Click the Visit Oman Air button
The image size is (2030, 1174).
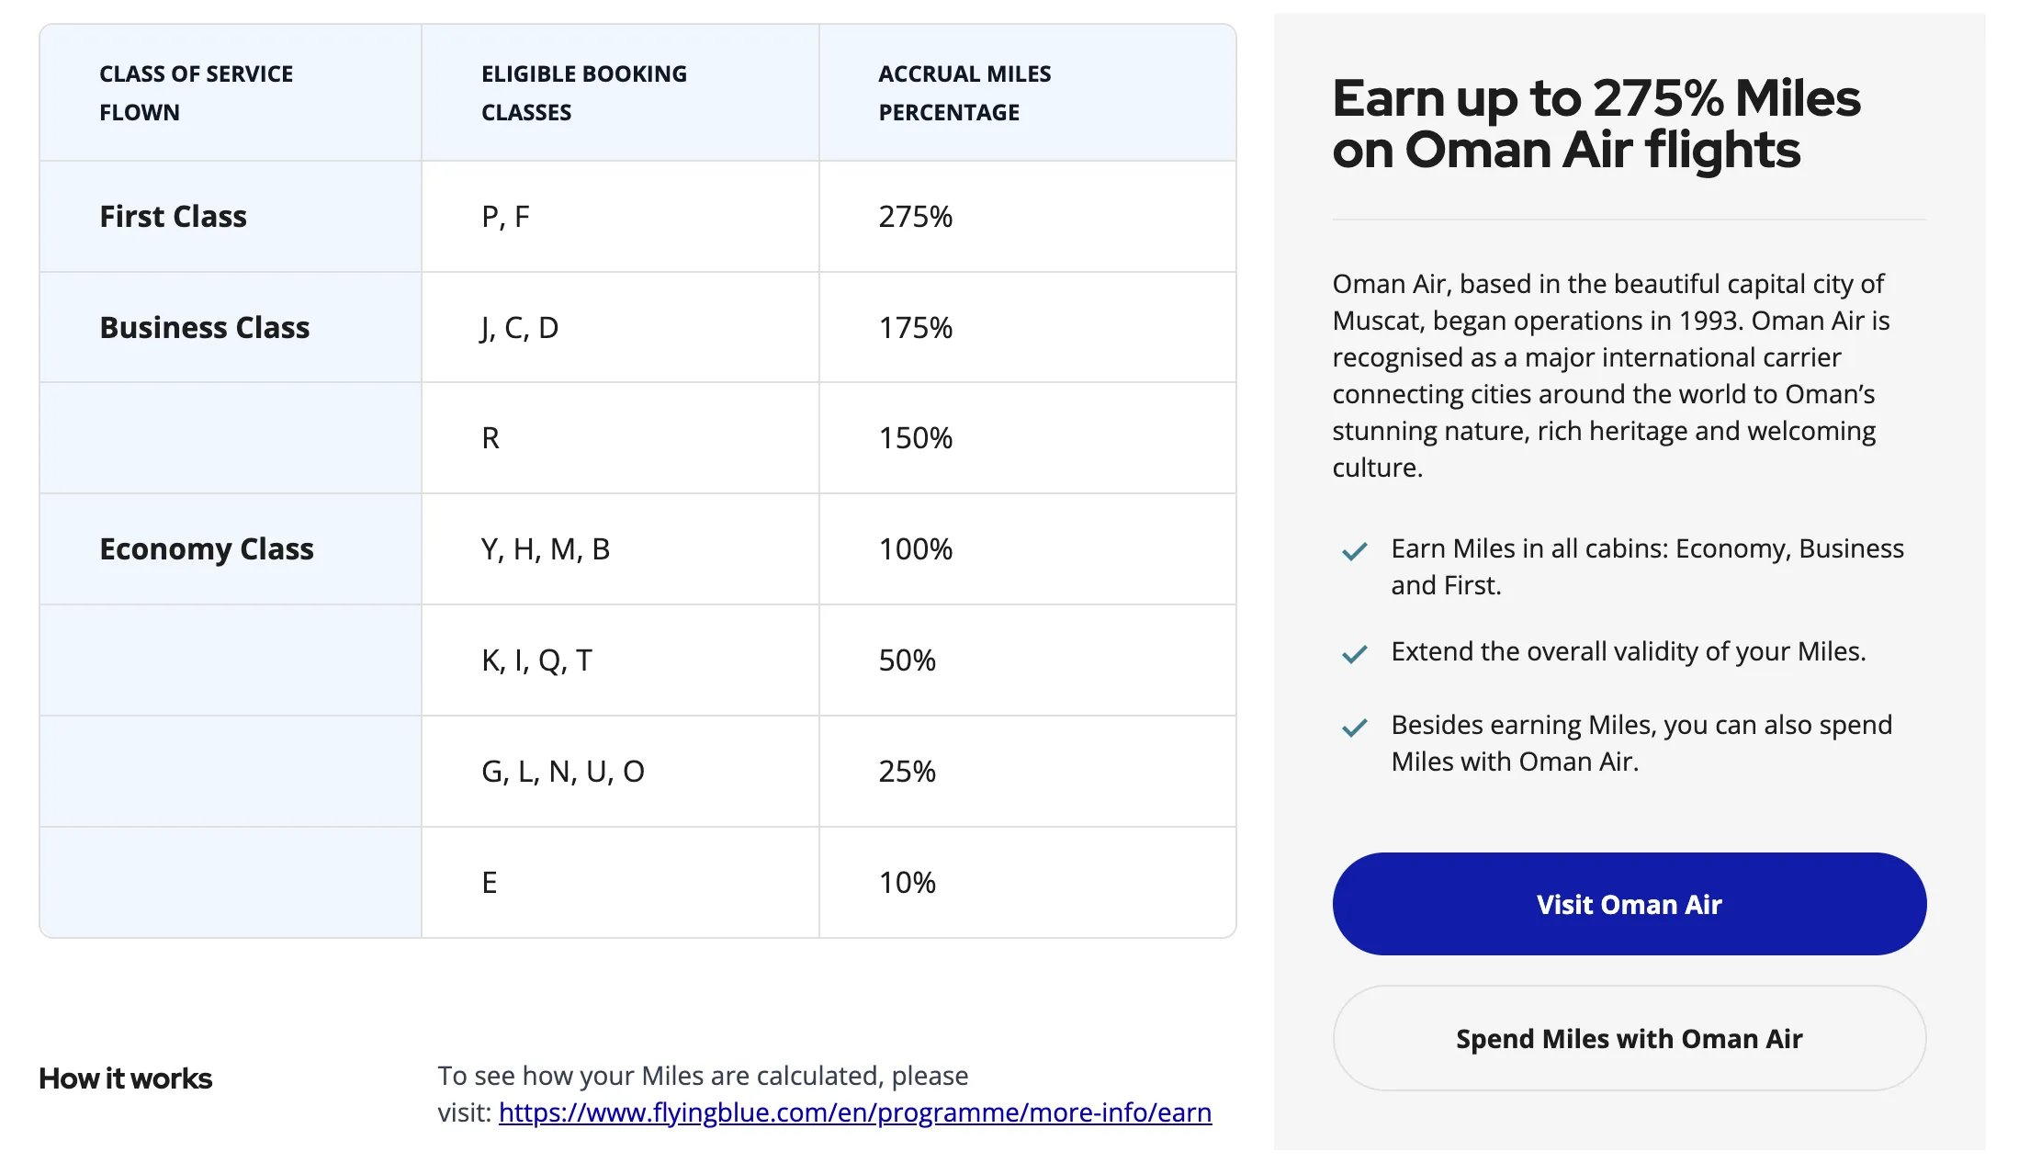pos(1629,904)
